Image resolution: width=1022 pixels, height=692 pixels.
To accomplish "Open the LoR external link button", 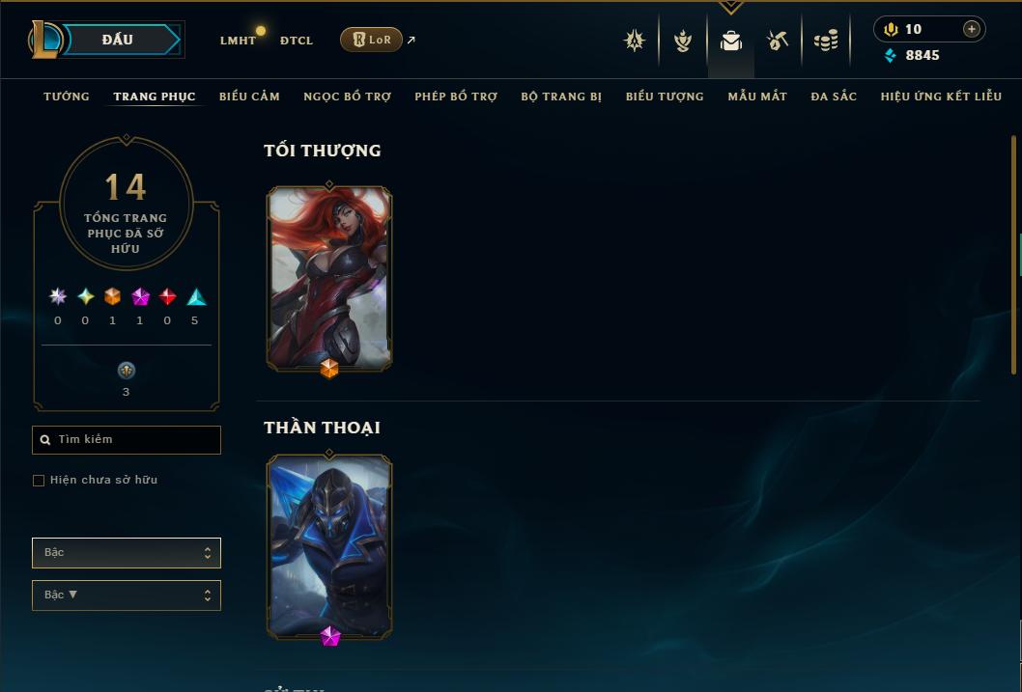I will (x=371, y=40).
